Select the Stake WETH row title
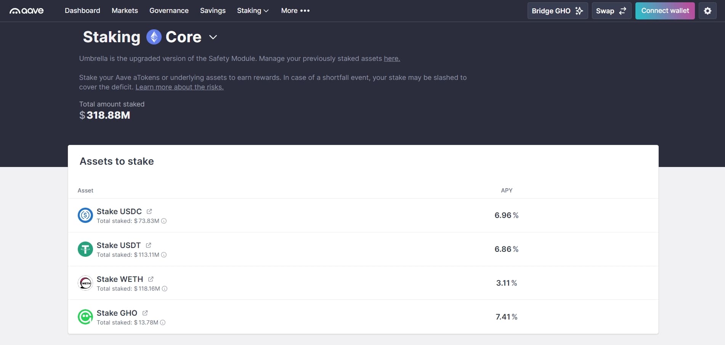 [x=120, y=279]
